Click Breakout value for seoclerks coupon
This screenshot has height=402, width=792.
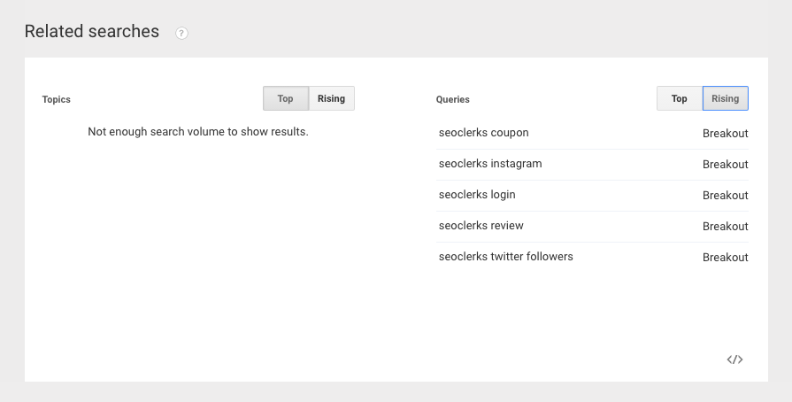point(726,134)
